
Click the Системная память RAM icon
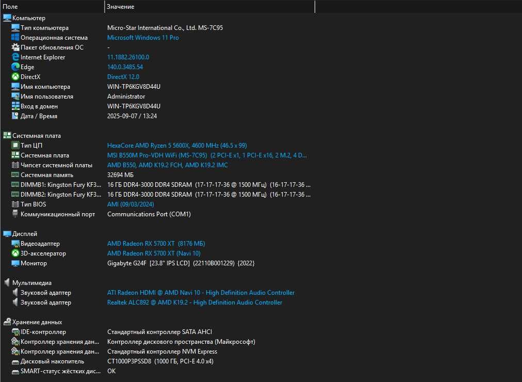[15, 174]
